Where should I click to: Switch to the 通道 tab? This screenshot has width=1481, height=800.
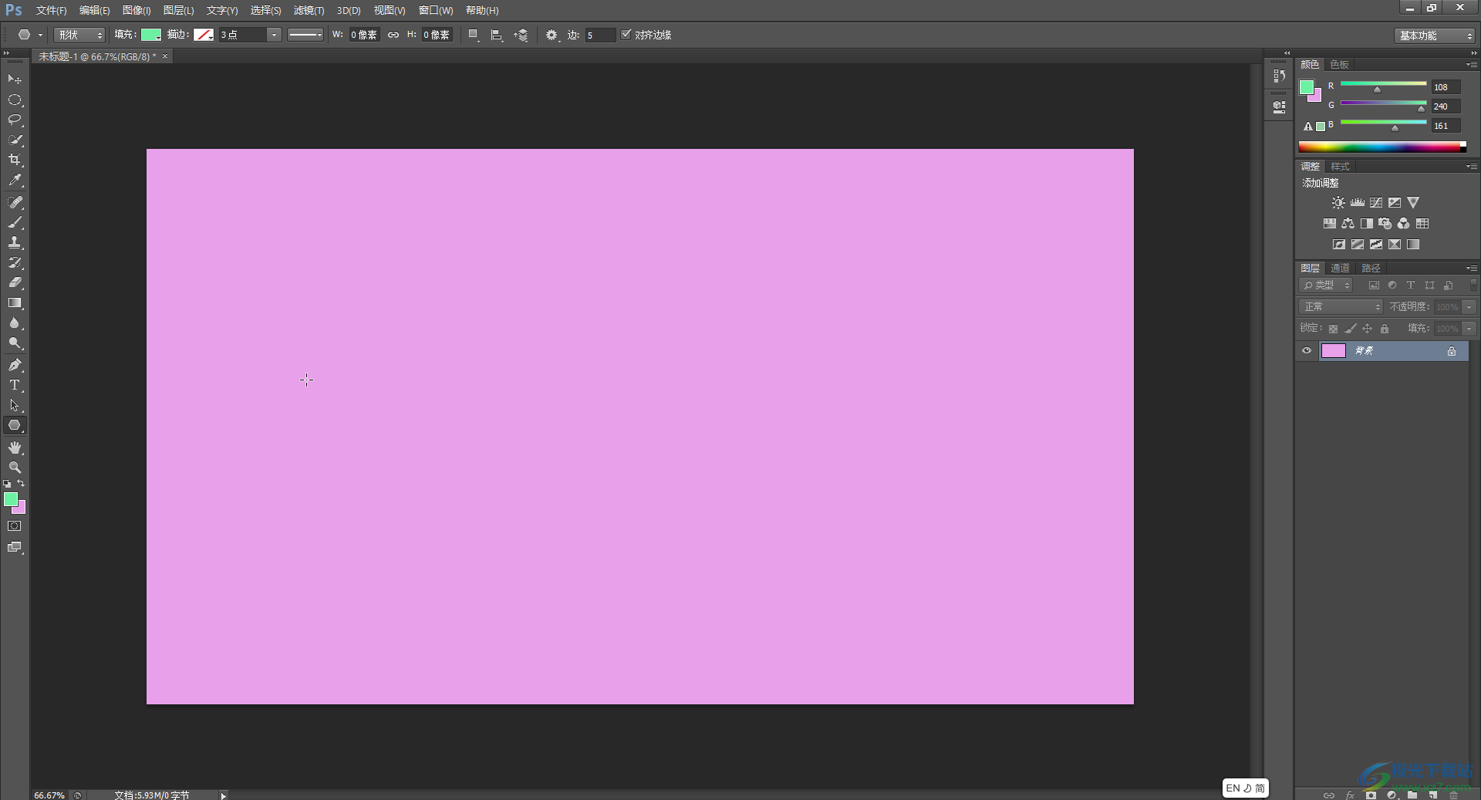coord(1340,268)
